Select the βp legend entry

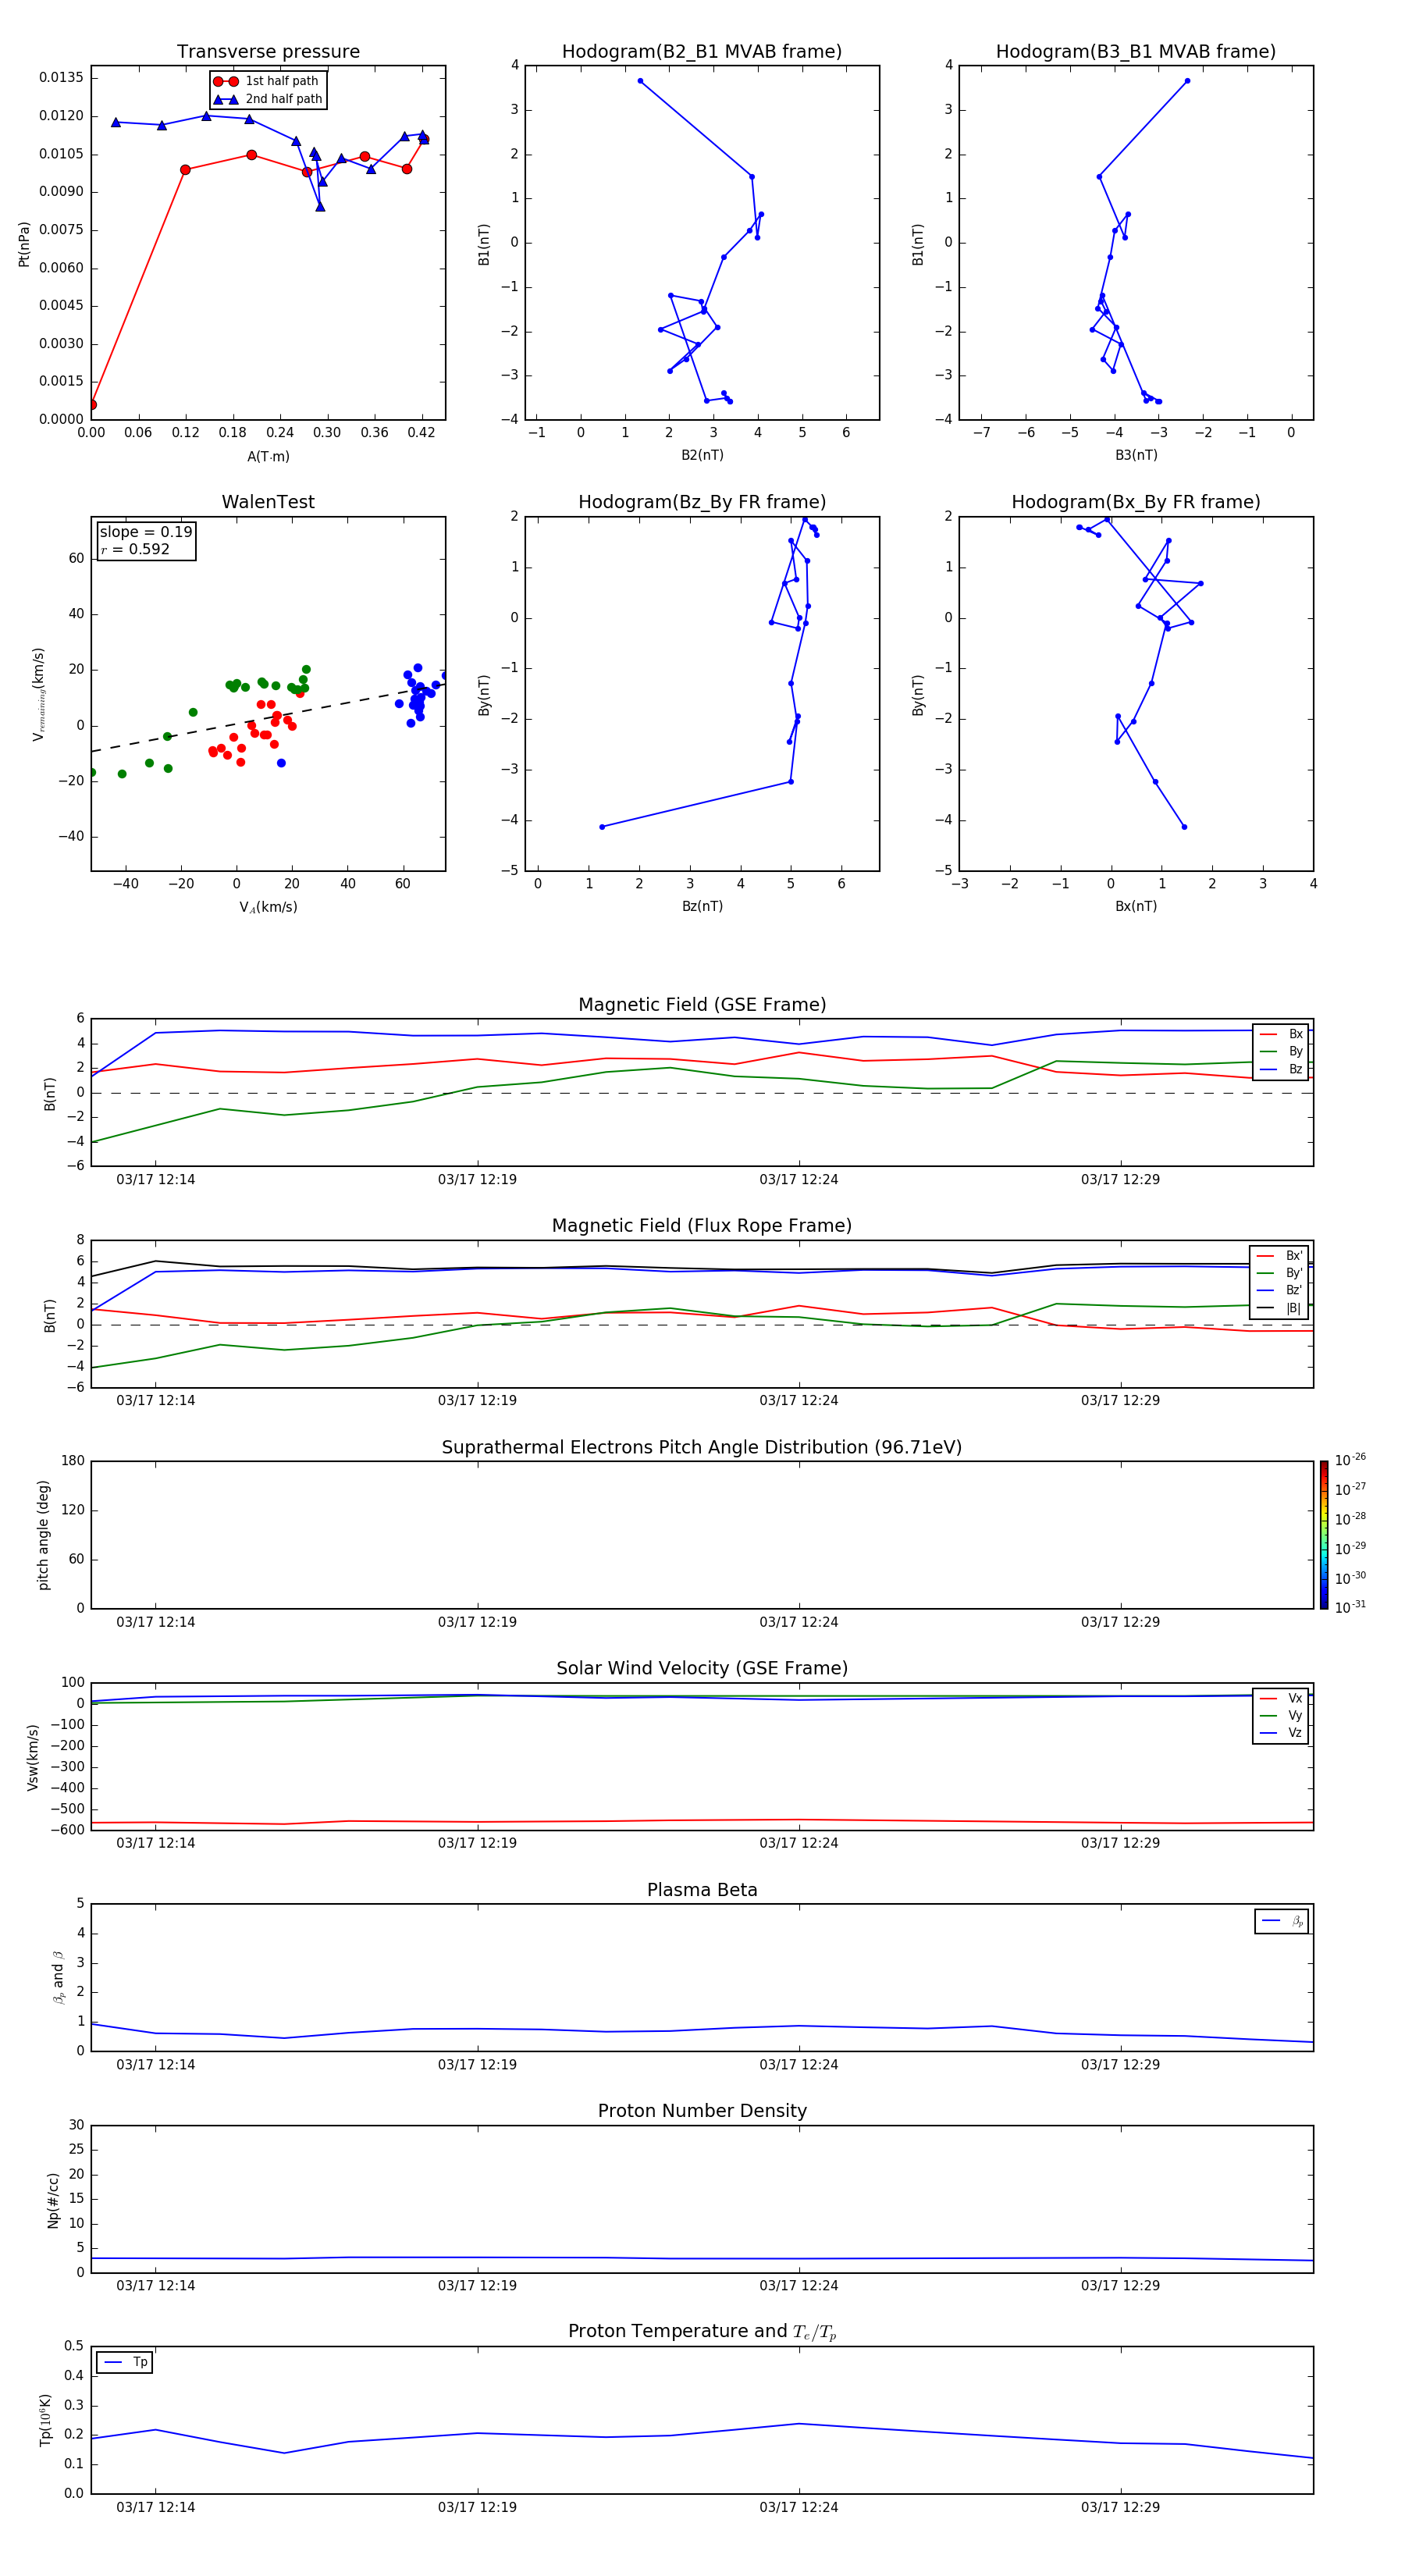click(x=1282, y=1921)
